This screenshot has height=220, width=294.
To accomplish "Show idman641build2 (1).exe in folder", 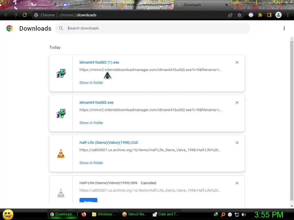I will pos(91,83).
